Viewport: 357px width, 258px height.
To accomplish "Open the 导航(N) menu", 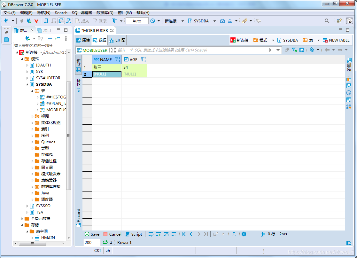I will [44, 13].
